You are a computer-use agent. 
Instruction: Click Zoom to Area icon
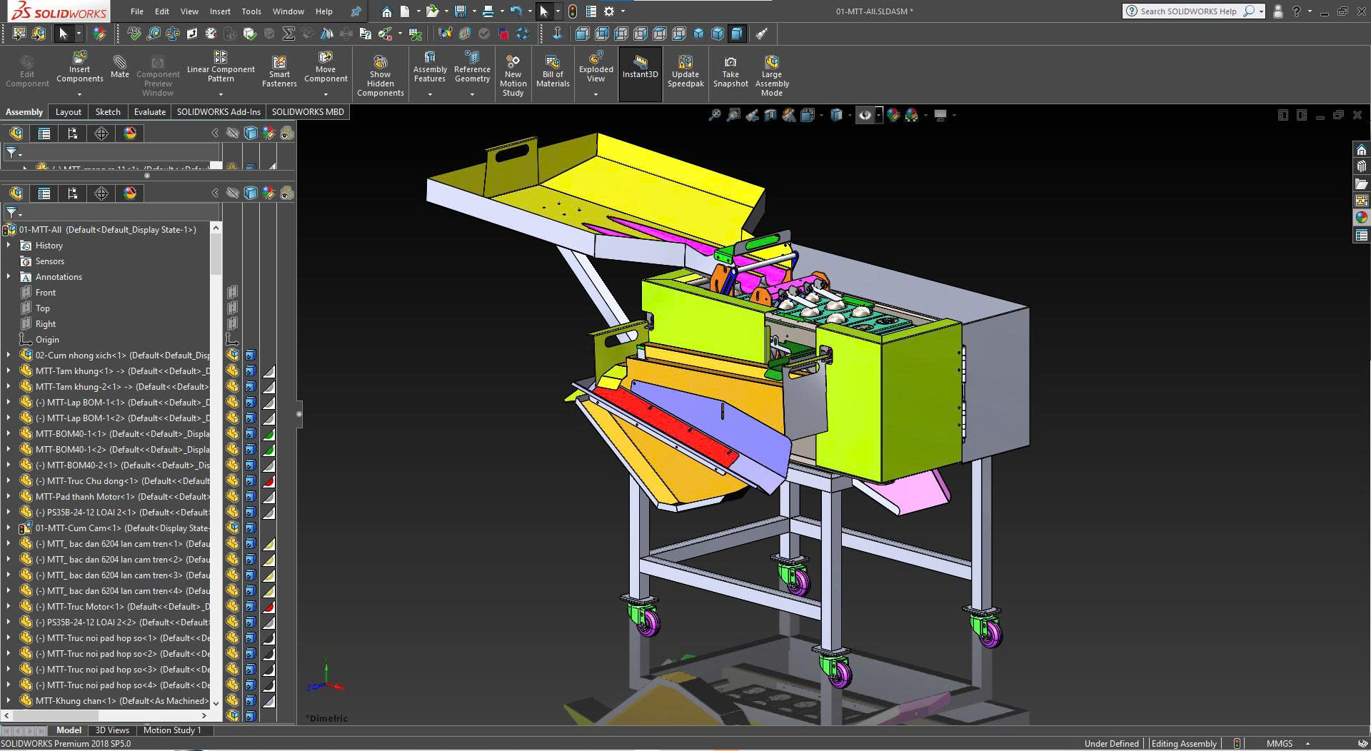pyautogui.click(x=733, y=115)
